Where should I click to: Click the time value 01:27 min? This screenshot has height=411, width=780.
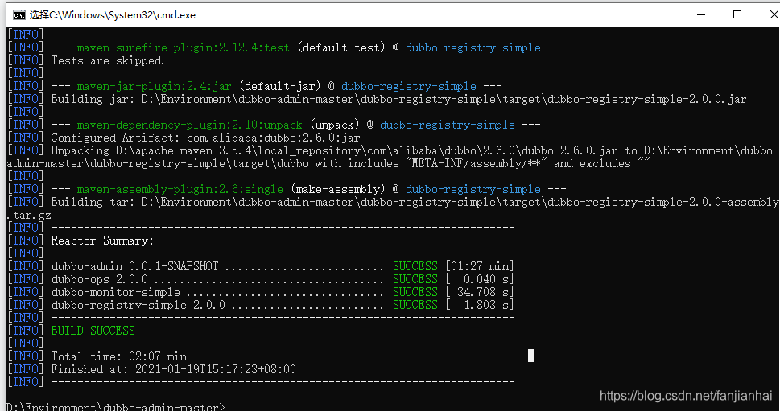(x=480, y=266)
